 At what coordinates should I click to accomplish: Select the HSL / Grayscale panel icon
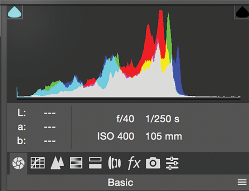[x=75, y=163]
